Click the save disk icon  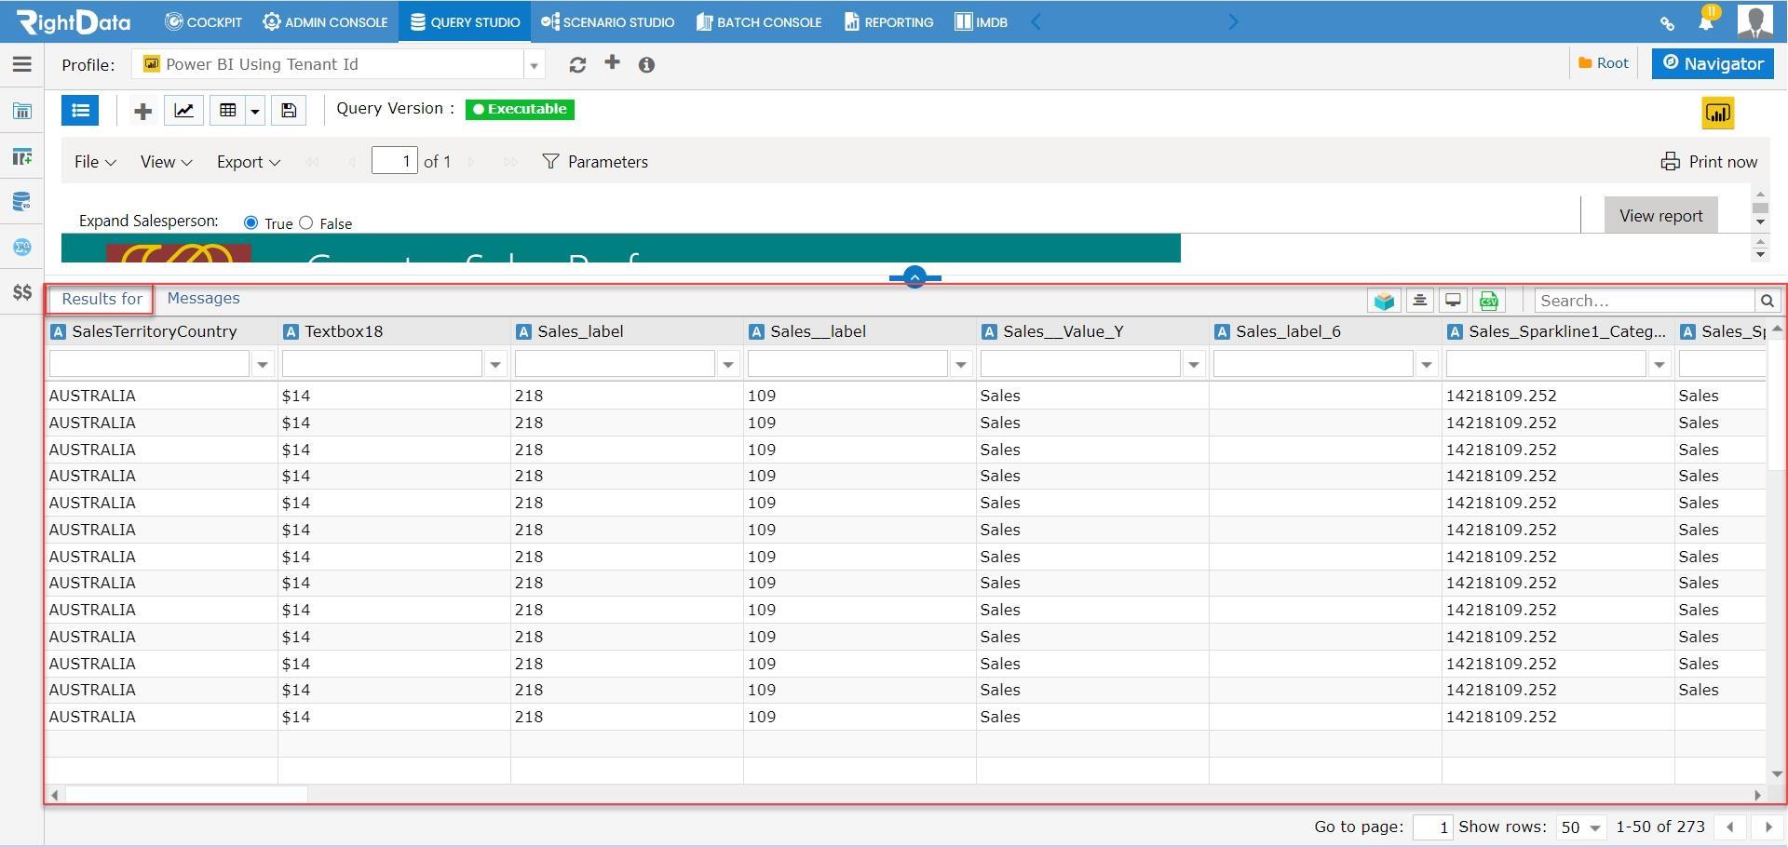(289, 111)
